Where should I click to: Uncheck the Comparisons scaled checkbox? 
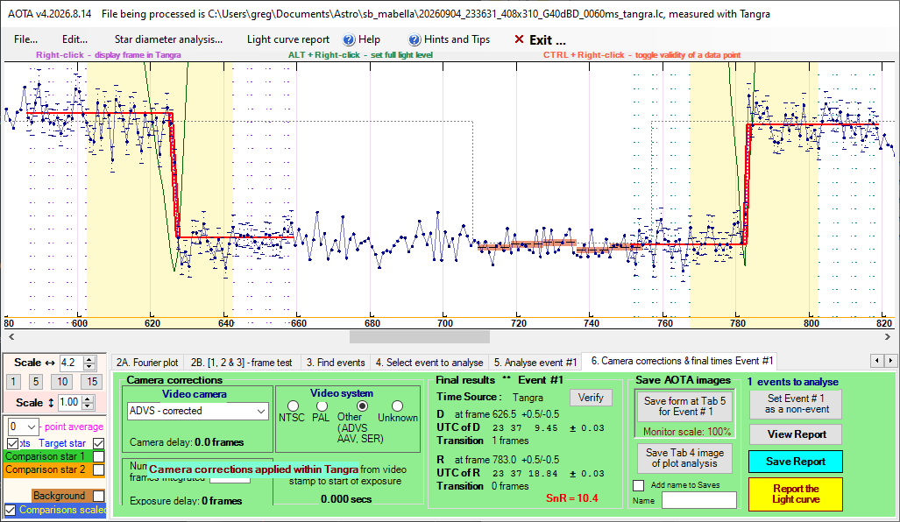pyautogui.click(x=11, y=510)
